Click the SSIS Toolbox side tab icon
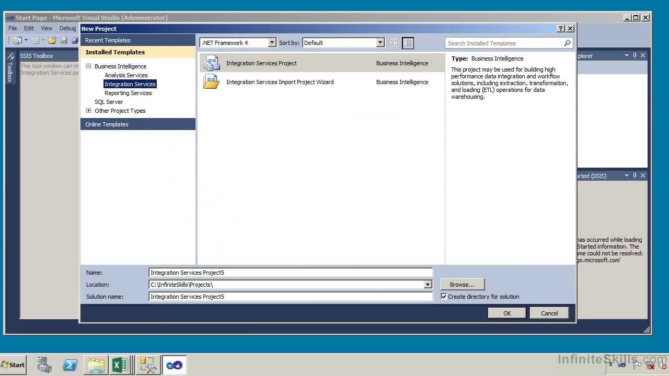669x376 pixels. (10, 56)
